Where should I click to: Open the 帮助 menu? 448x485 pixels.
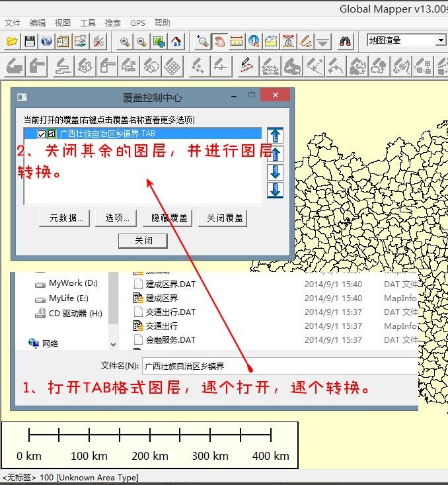pos(163,23)
